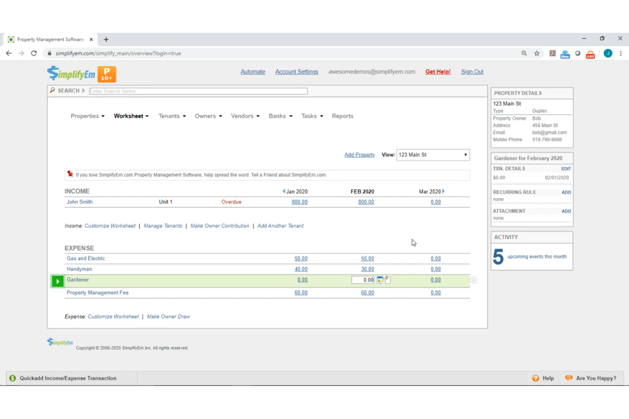629x419 pixels.
Task: Click the Help button in bottom bar
Action: tap(543, 378)
